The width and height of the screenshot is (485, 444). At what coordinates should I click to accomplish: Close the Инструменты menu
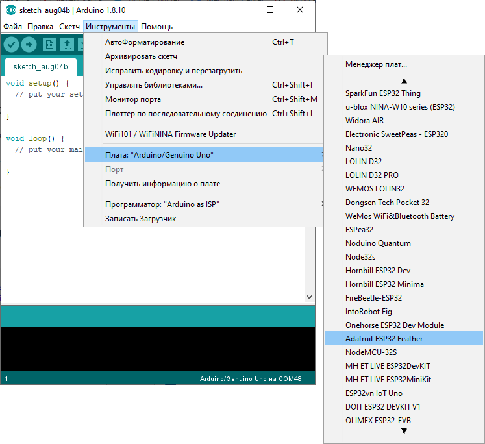110,27
